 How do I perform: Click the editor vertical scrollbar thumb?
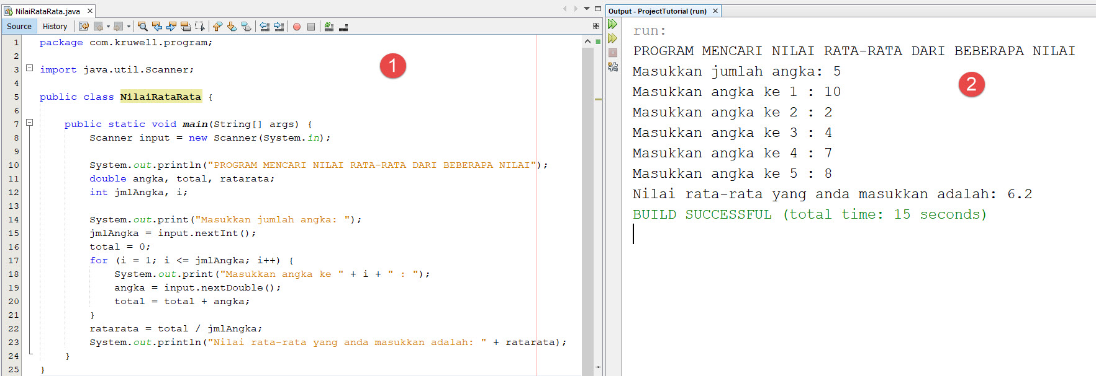click(587, 204)
